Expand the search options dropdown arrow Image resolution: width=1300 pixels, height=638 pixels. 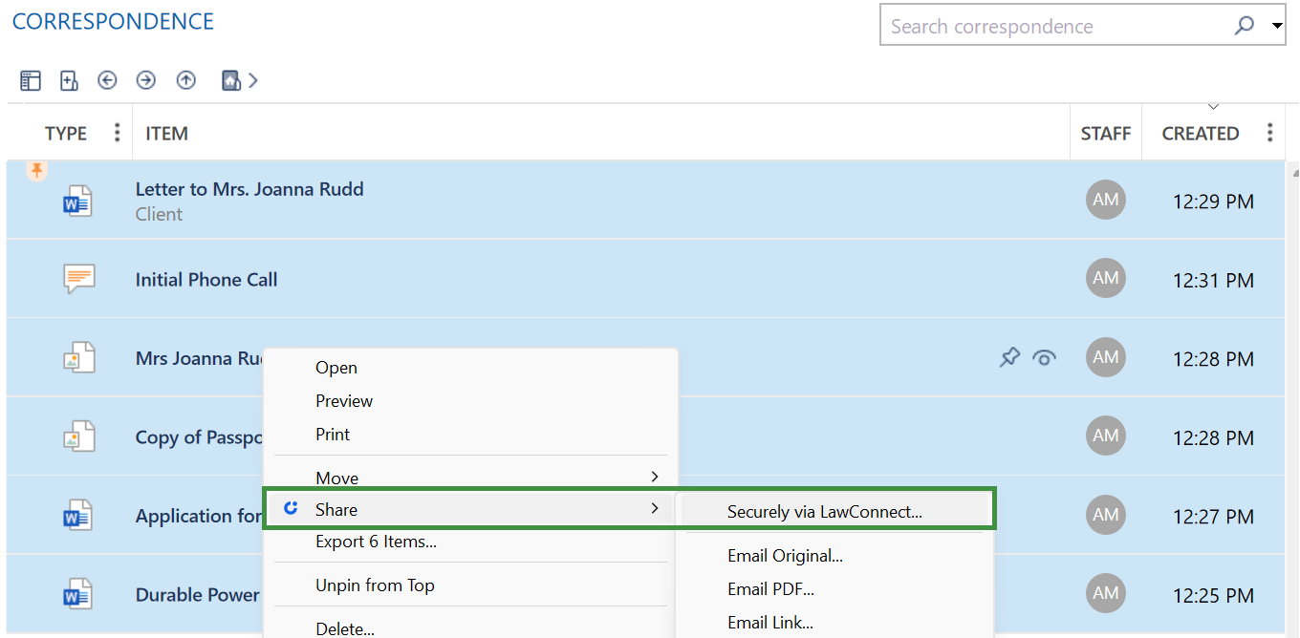click(x=1278, y=27)
